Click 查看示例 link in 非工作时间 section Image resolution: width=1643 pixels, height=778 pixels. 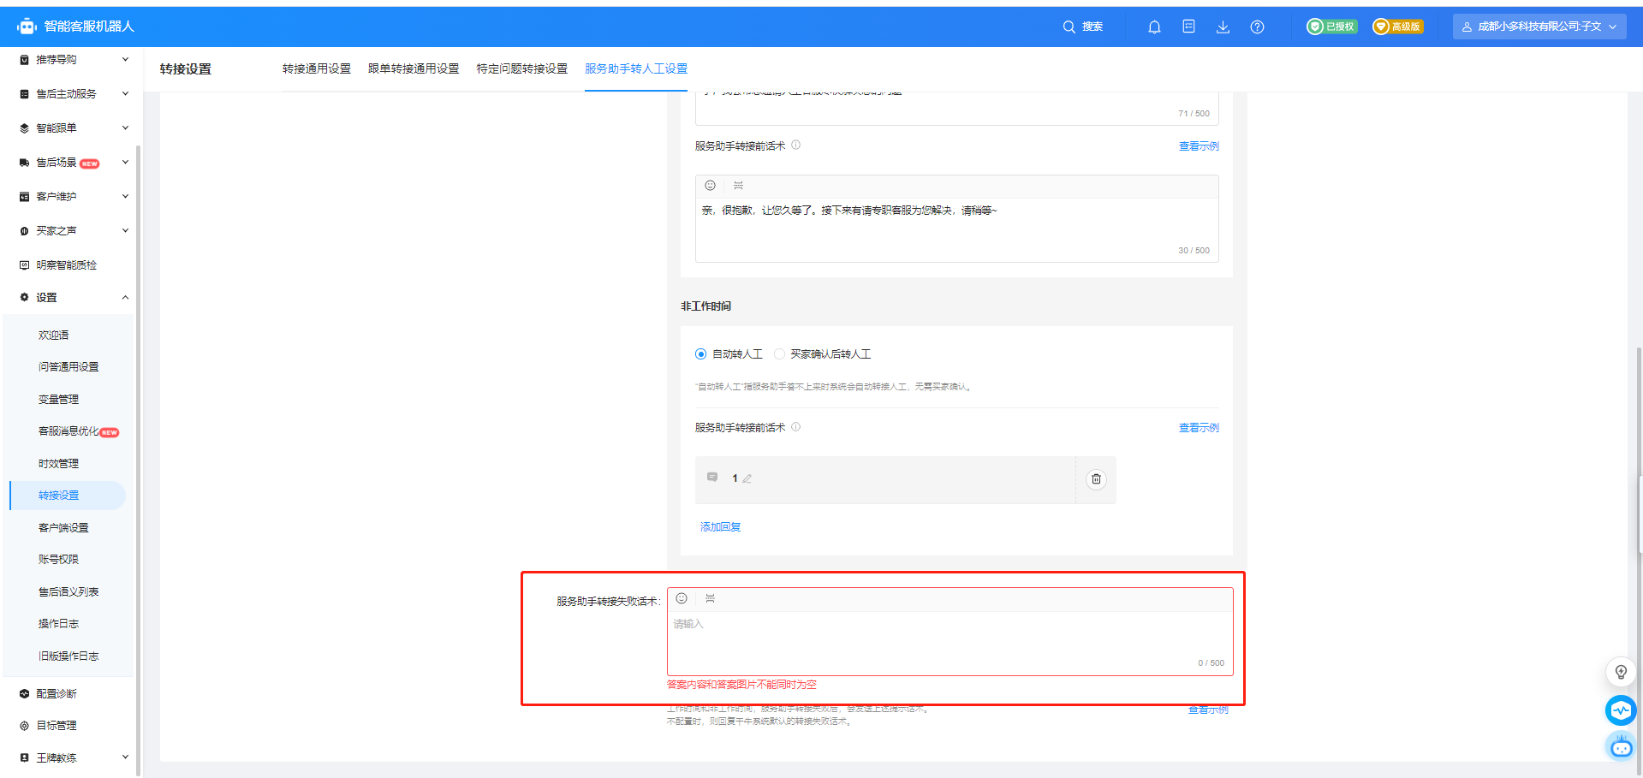point(1199,428)
